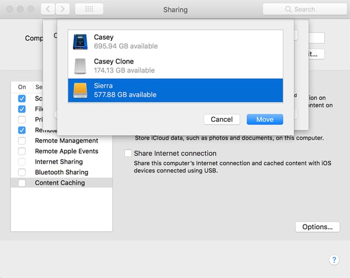Click the Casey internal drive icon
This screenshot has height=278, width=350.
[x=81, y=42]
